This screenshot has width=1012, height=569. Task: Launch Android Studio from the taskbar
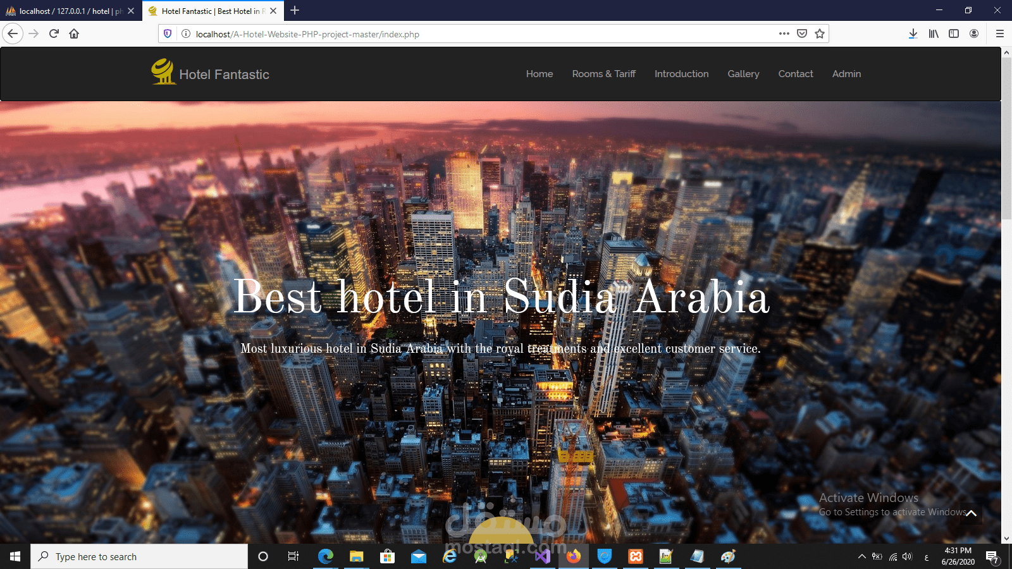[x=481, y=556]
